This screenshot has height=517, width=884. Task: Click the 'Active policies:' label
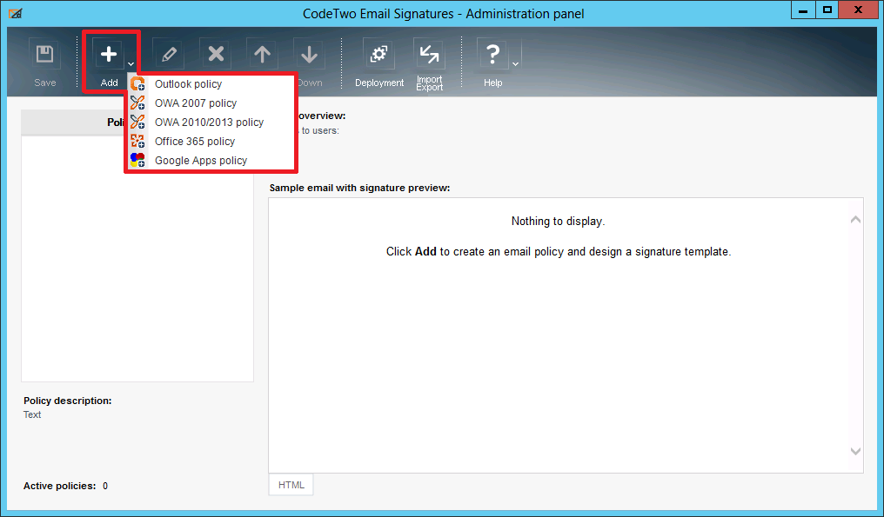click(60, 486)
